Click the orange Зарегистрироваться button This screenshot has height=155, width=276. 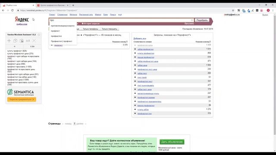[22, 99]
